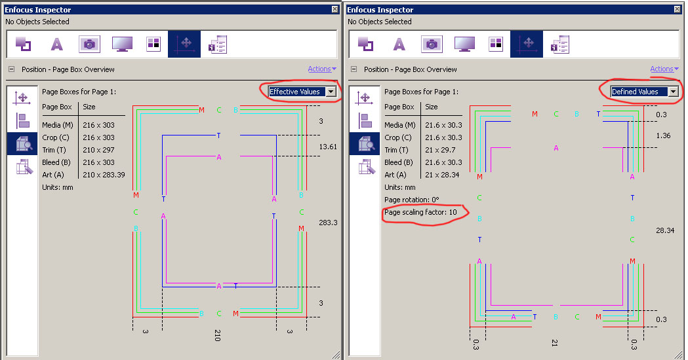Open edit page boxes subtab in right Inspector
This screenshot has width=688, height=360.
click(x=367, y=167)
